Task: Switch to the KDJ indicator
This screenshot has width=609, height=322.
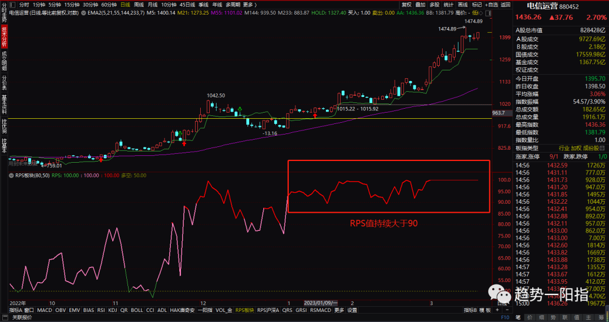Action: coord(113,310)
